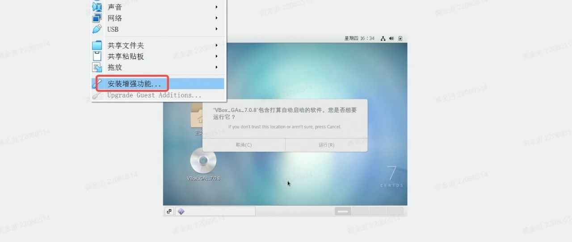Click the greyed Upgrade Guest Additions... entry
Image resolution: width=572 pixels, height=242 pixels.
point(159,95)
